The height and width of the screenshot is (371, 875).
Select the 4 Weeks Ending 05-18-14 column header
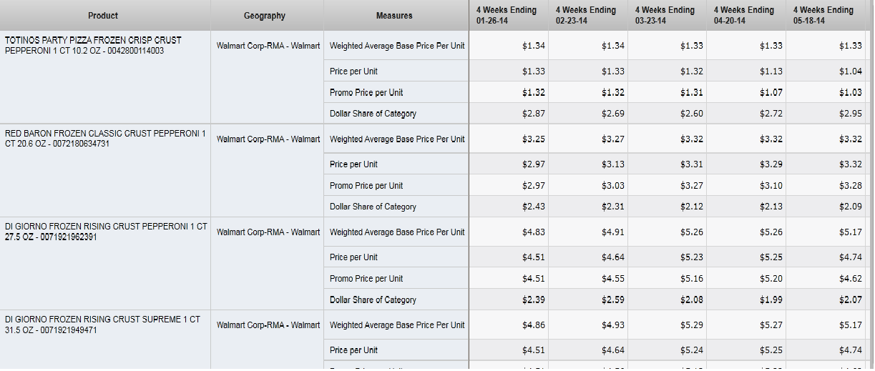pos(823,15)
